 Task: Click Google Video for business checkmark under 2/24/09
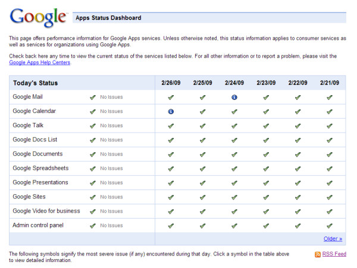coord(234,212)
